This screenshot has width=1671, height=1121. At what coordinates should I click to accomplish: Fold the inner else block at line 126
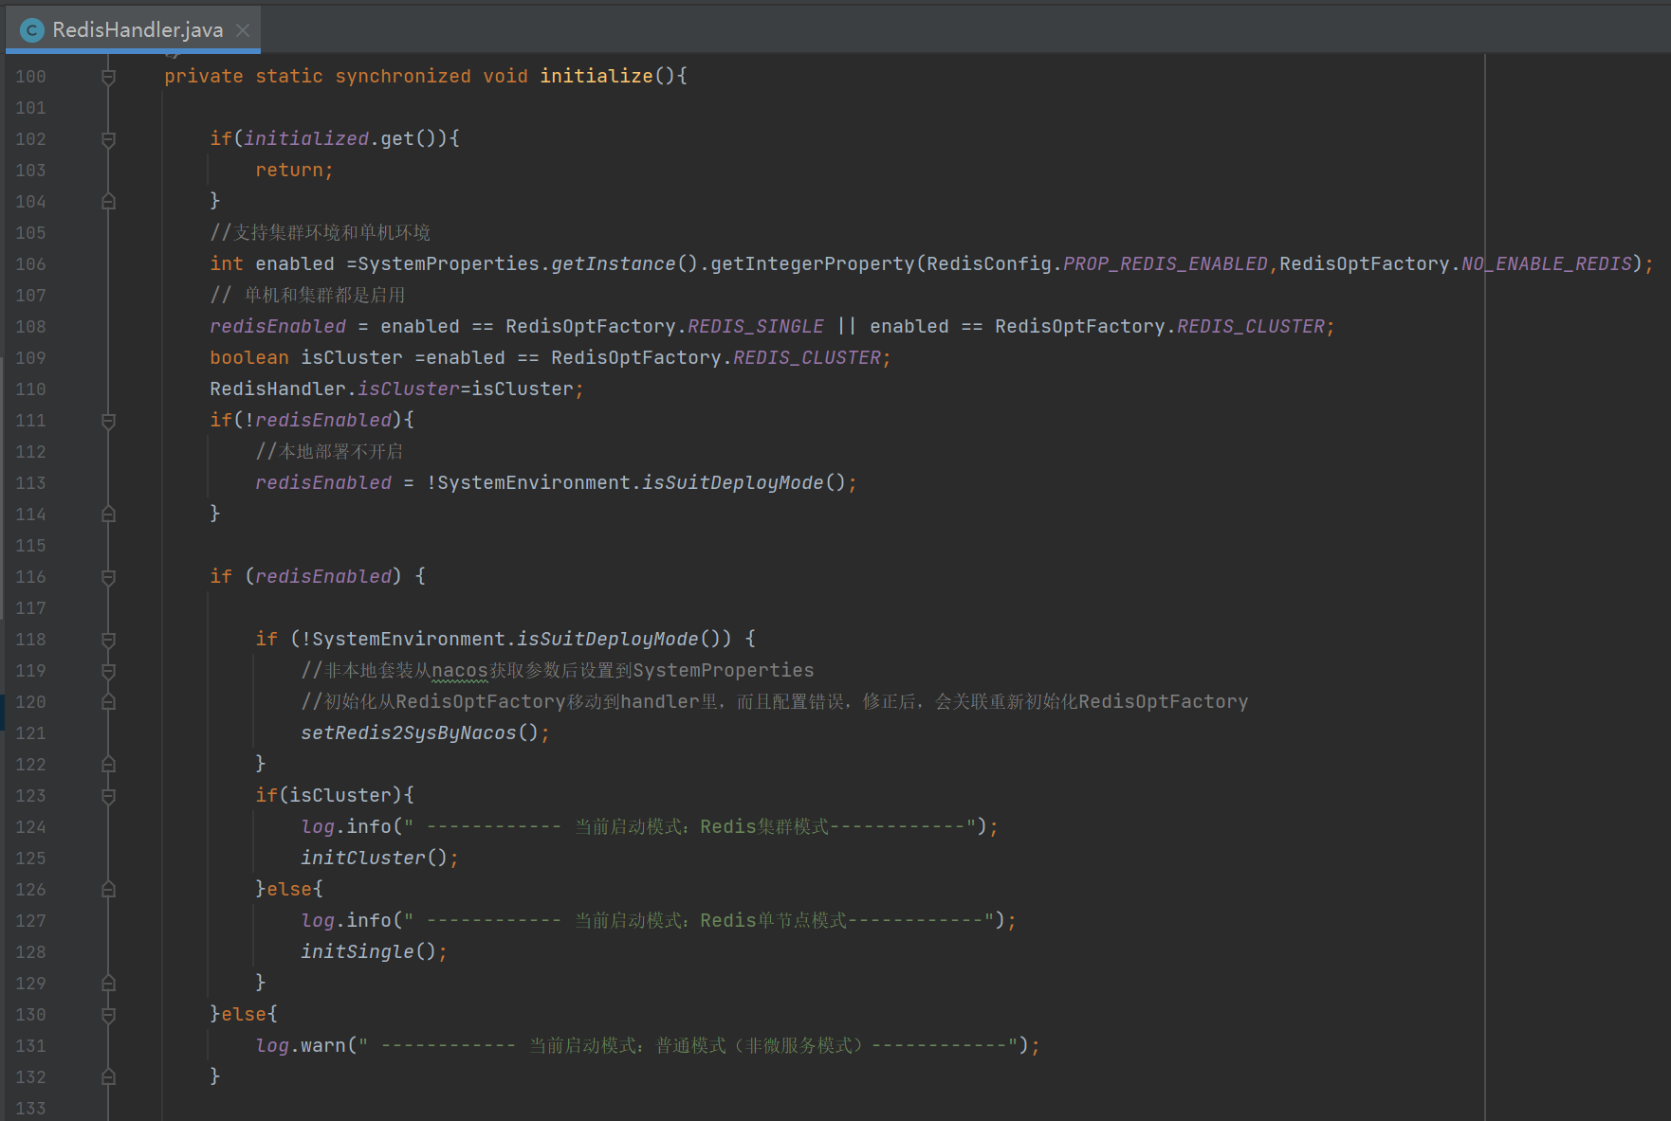pyautogui.click(x=108, y=890)
